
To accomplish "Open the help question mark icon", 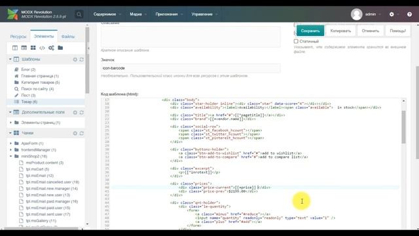I will point(409,14).
